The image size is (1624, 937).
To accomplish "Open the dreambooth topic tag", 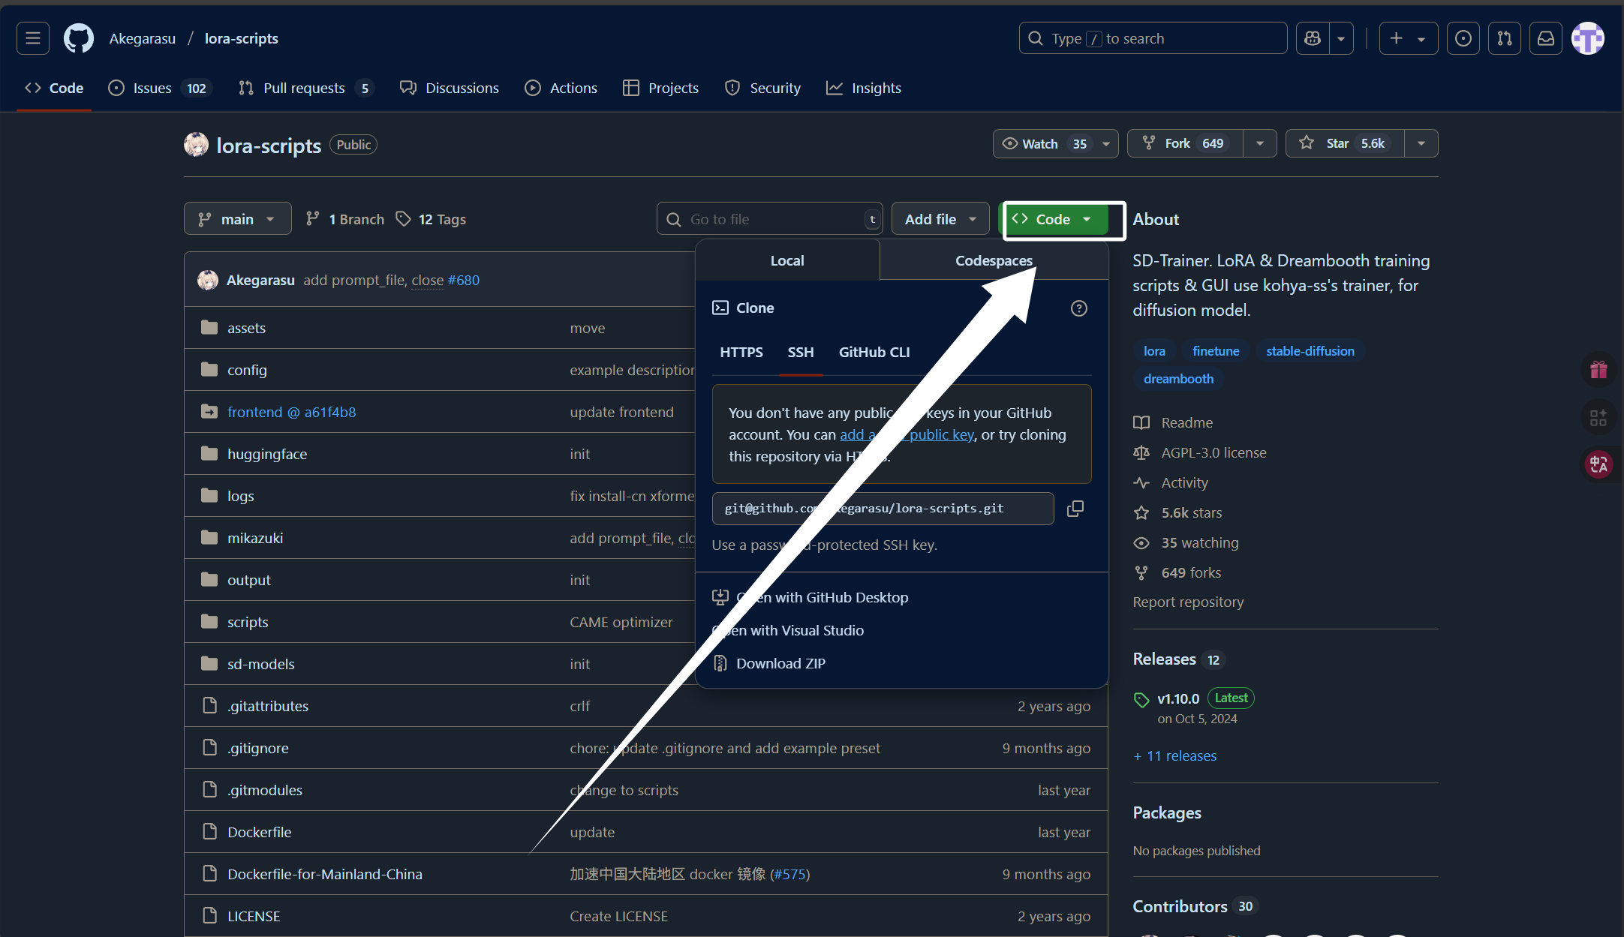I will point(1178,379).
